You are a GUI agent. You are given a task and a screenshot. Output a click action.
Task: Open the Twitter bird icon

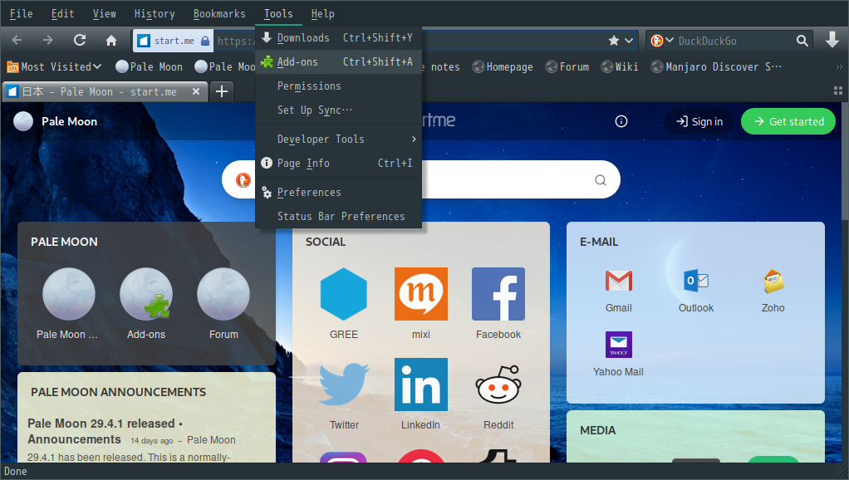tap(344, 384)
